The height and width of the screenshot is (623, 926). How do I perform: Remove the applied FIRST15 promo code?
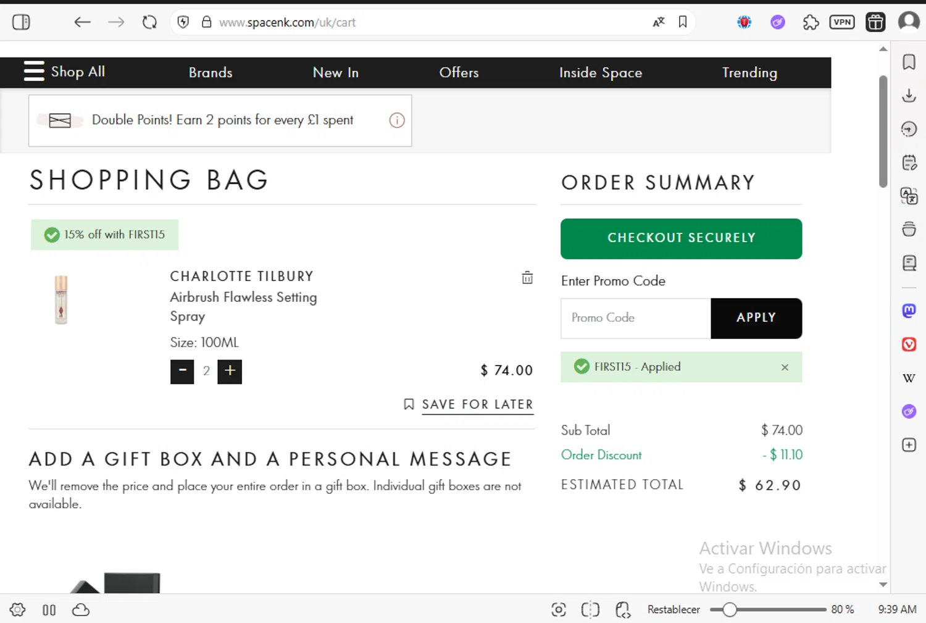click(x=785, y=367)
